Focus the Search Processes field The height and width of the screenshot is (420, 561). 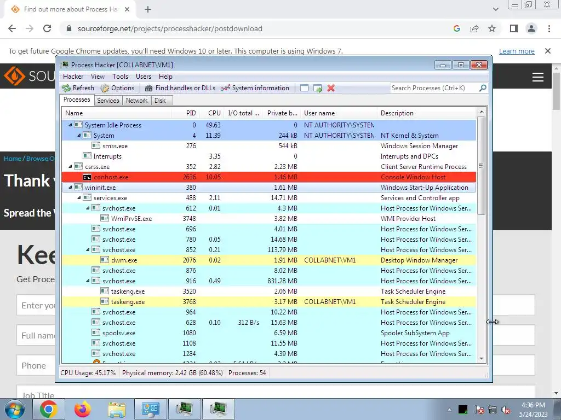pos(434,88)
